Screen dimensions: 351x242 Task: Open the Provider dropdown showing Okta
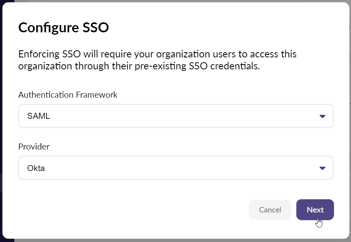(x=176, y=168)
